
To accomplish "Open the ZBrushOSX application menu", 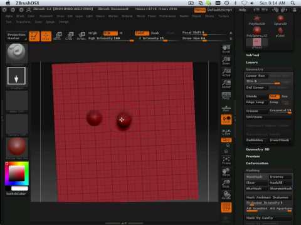I will (28, 3).
